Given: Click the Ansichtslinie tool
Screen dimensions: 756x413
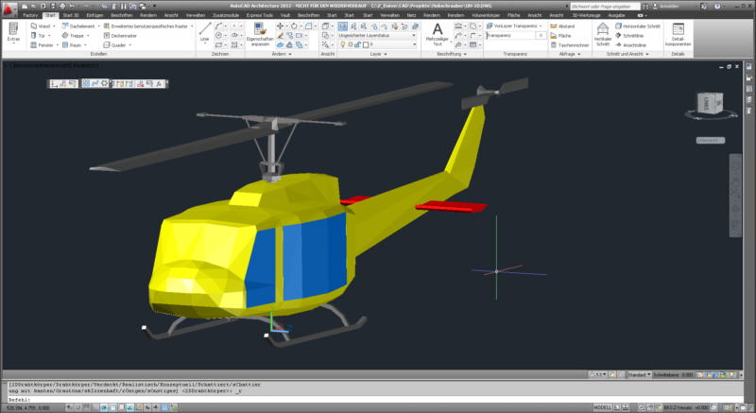Looking at the screenshot, I should click(x=630, y=44).
